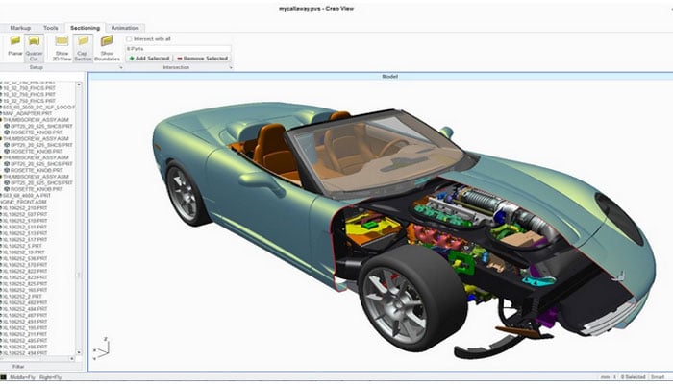Toggle the Cap Section option

83,48
